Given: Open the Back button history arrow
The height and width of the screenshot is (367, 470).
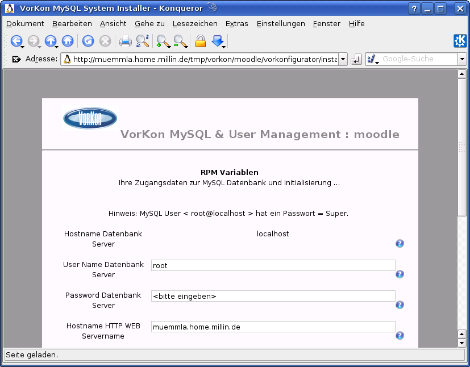Looking at the screenshot, I should coord(23,47).
